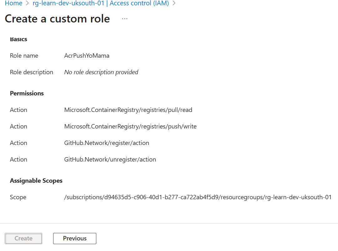Click the chevron after Access control (IAM)

pyautogui.click(x=174, y=3)
